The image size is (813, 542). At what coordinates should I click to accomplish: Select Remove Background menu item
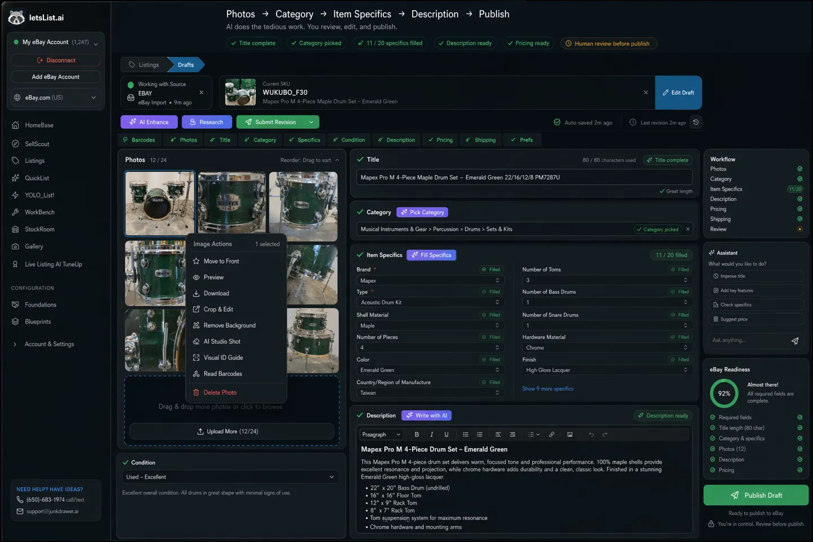[236, 326]
